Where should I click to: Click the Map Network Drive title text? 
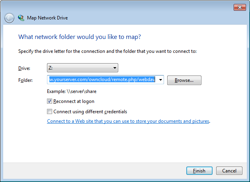tap(47, 18)
